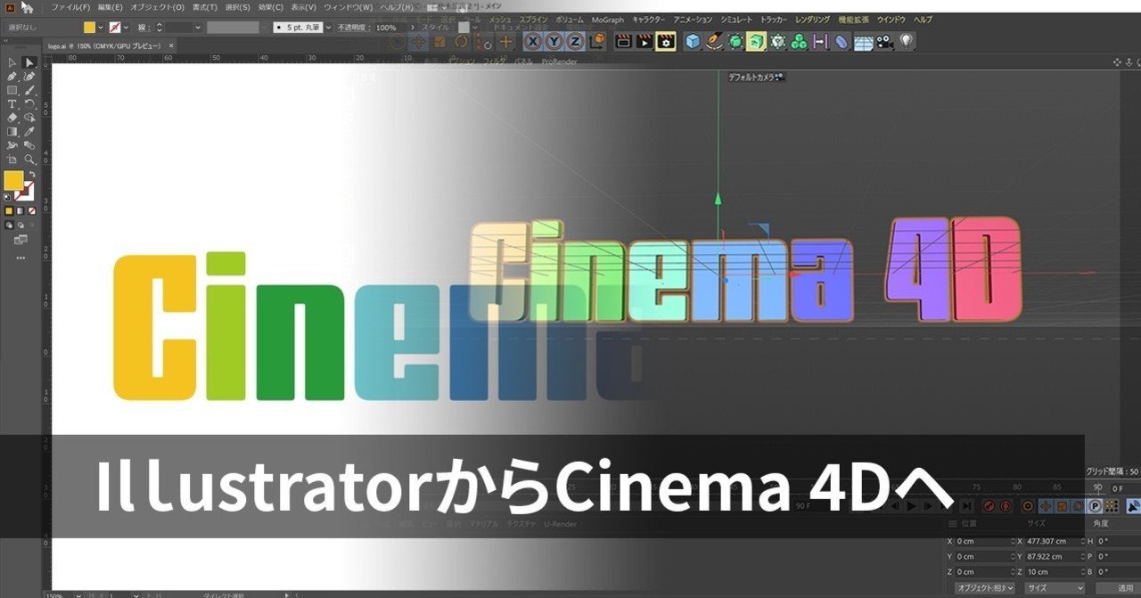The width and height of the screenshot is (1141, 598).
Task: Close the logo.ai document tab
Action: pyautogui.click(x=169, y=45)
